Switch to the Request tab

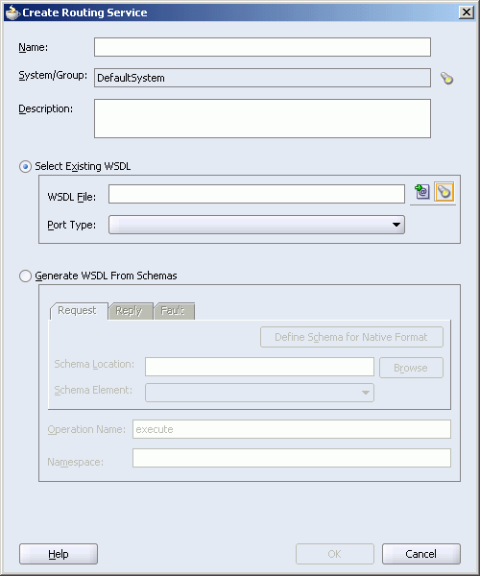[x=77, y=311]
